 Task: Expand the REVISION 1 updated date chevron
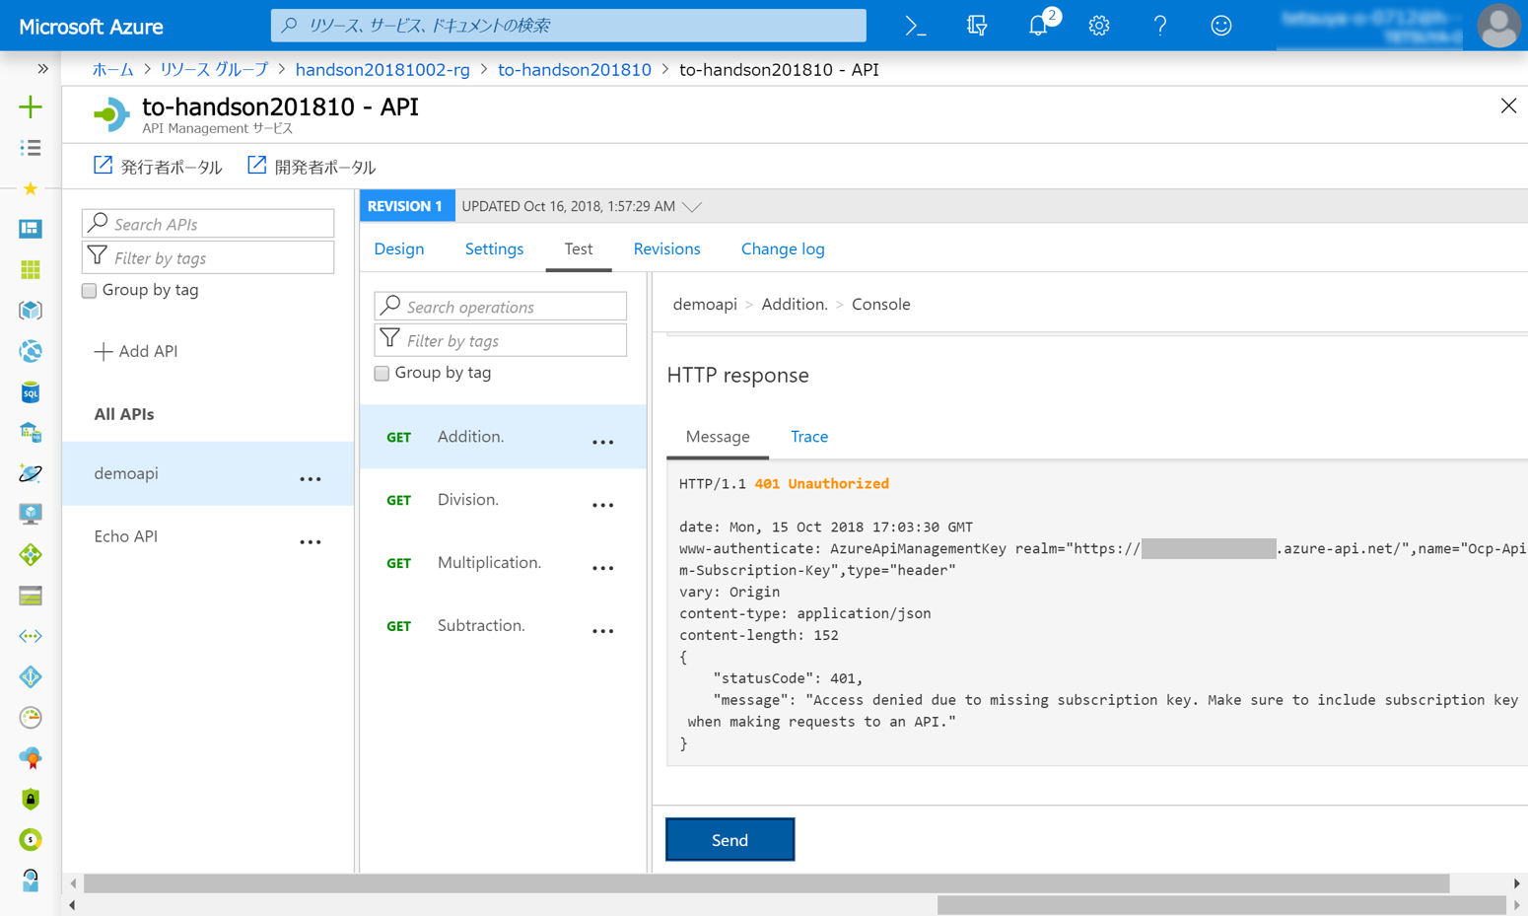click(x=693, y=206)
